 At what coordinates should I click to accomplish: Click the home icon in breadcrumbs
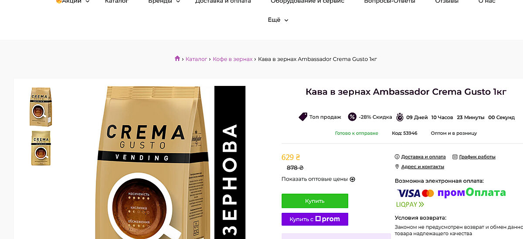[177, 58]
